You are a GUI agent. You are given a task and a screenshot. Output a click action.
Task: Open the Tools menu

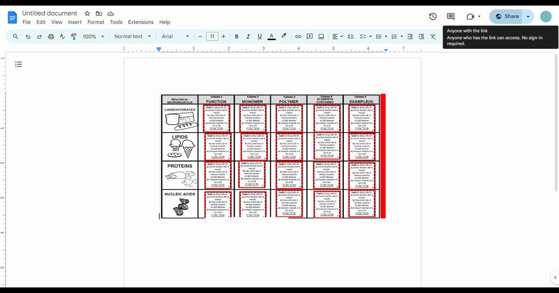tap(116, 22)
